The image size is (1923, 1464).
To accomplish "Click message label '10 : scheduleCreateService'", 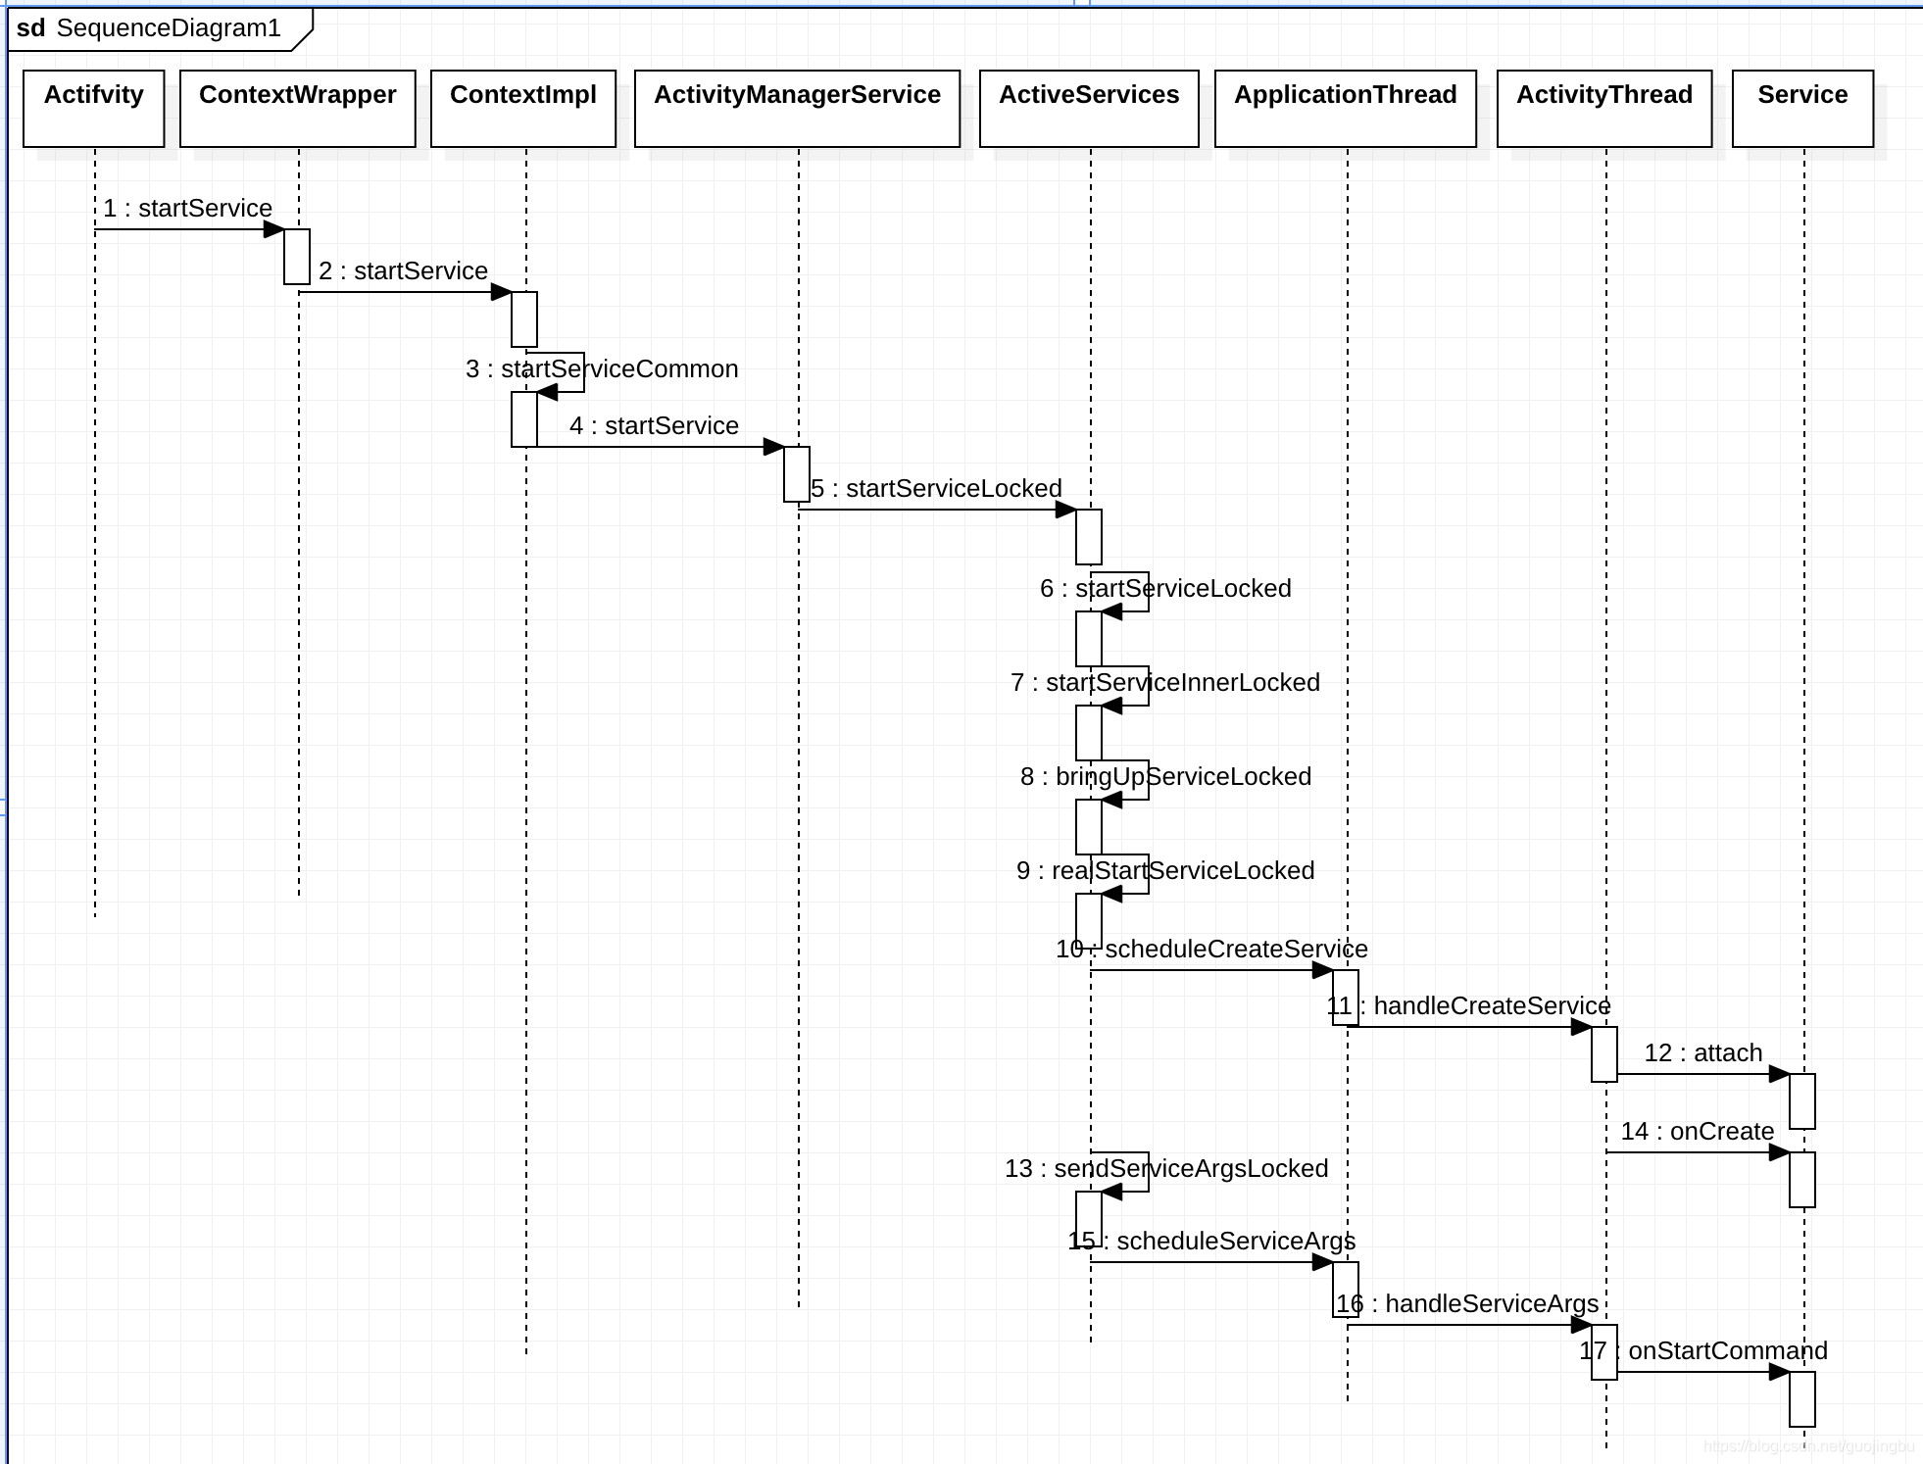I will click(1211, 949).
